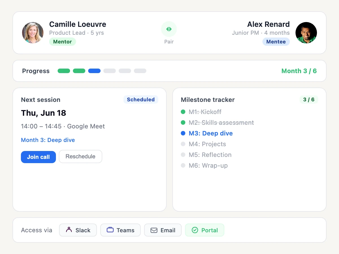Click the Mentor badge

62,42
